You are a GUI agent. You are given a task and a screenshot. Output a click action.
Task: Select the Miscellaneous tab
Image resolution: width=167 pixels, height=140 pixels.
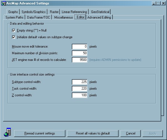[63, 17]
